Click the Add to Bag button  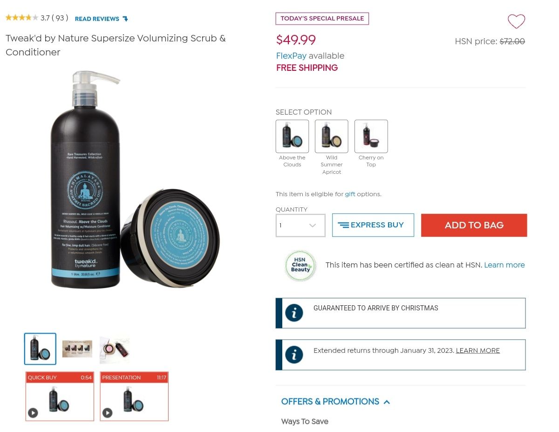coord(474,225)
